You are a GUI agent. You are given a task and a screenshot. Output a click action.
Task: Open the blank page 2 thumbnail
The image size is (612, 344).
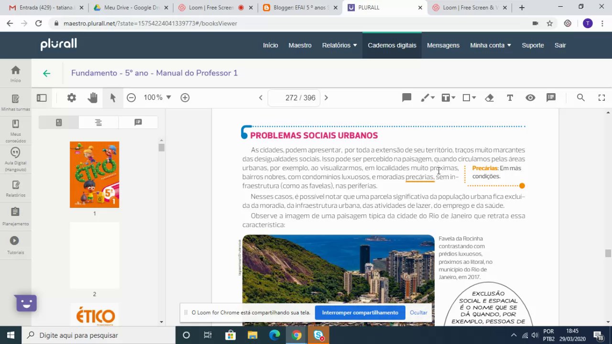pyautogui.click(x=94, y=256)
